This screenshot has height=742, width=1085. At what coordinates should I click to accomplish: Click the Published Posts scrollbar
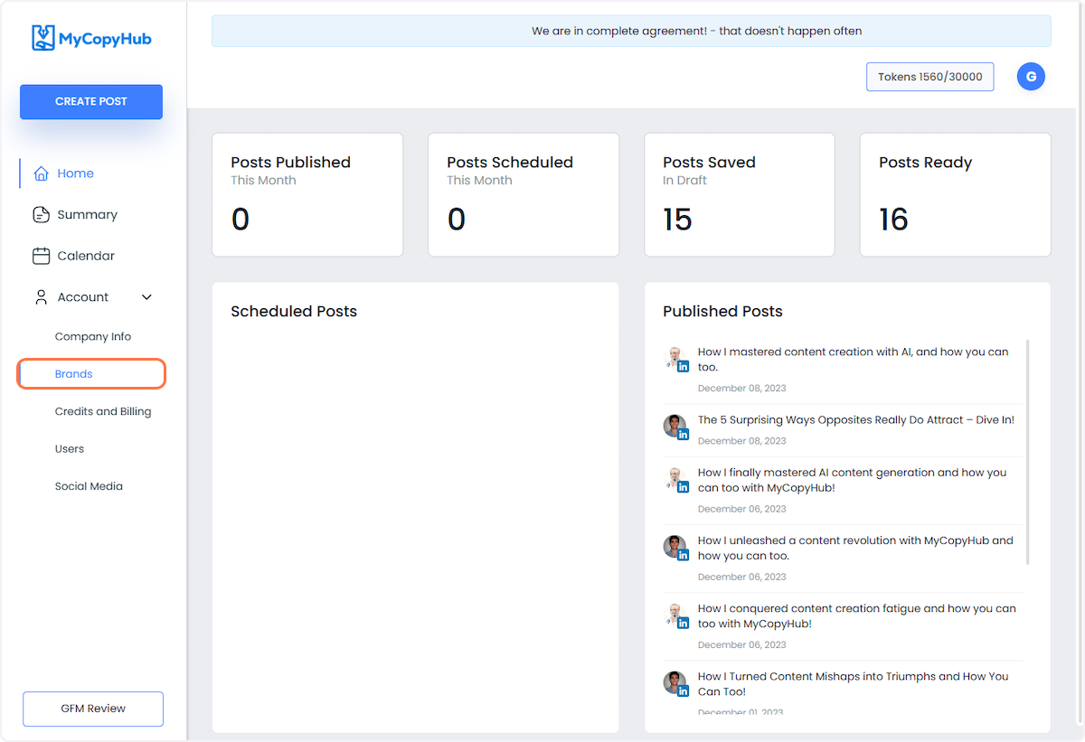(1027, 452)
